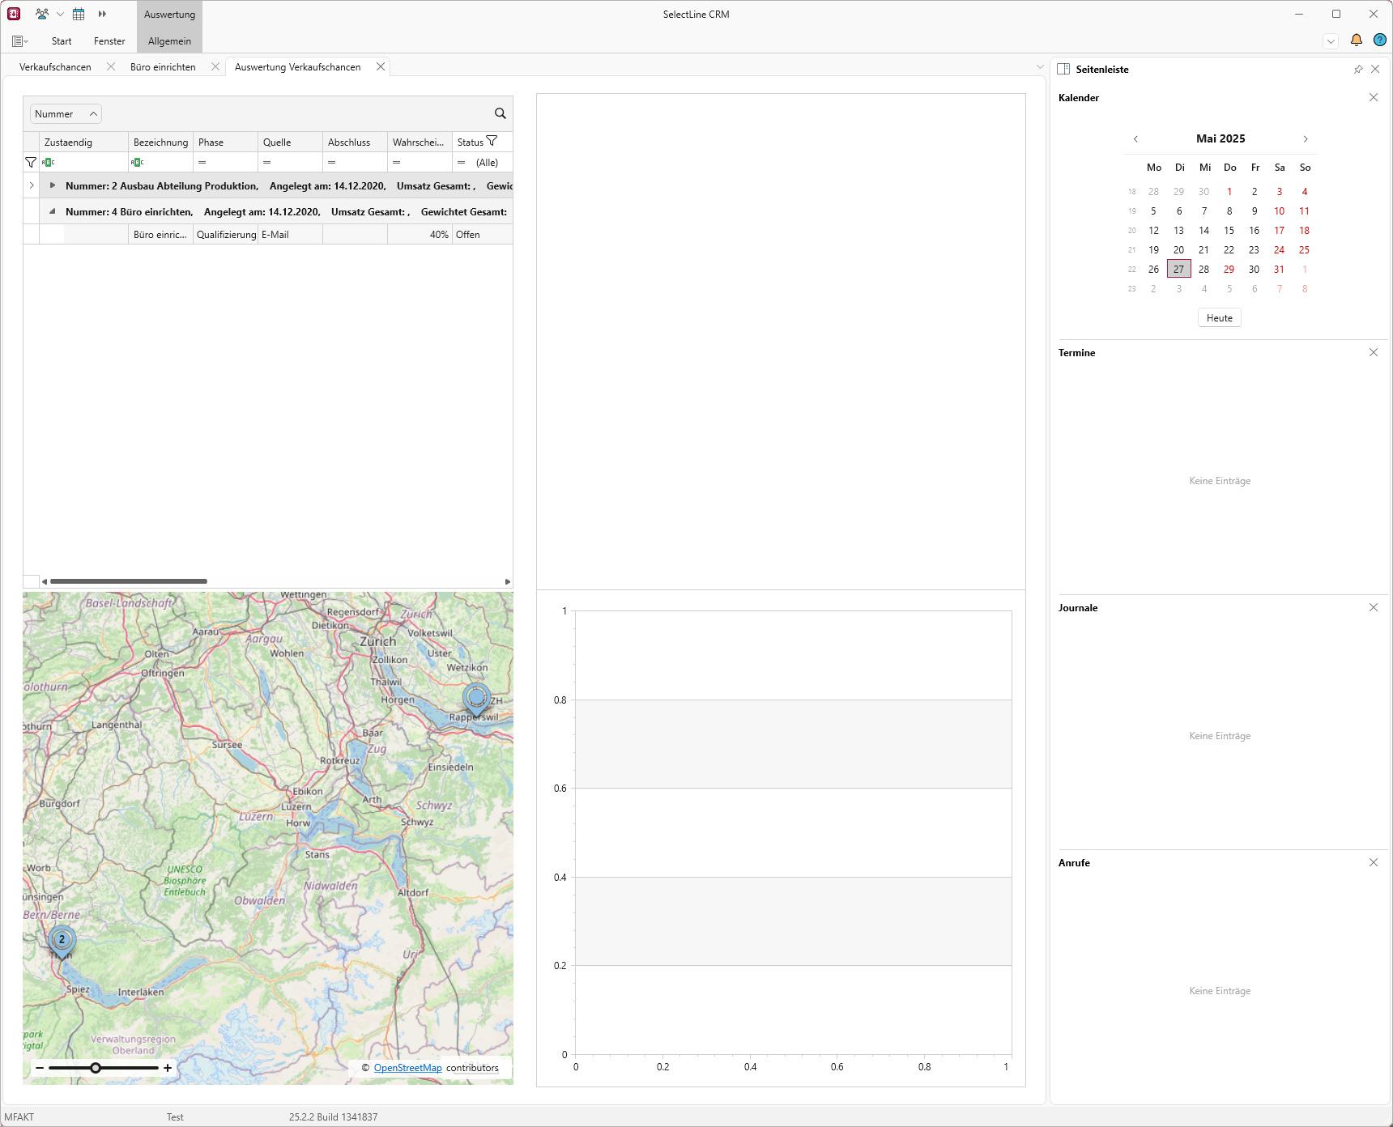Click the Phase filter row cell

point(225,162)
